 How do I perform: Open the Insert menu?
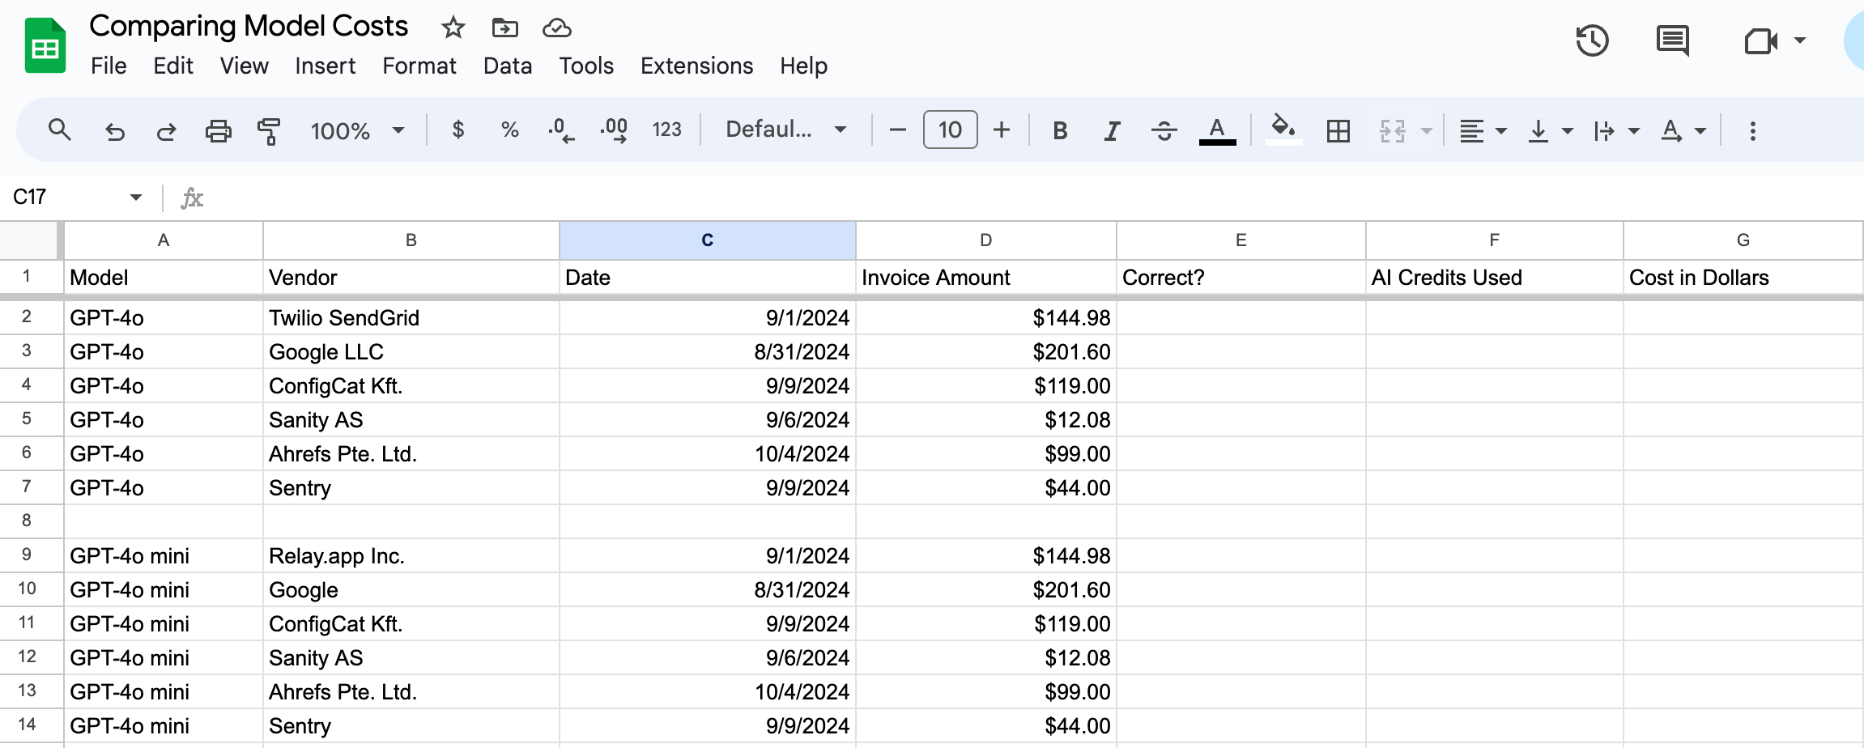pyautogui.click(x=325, y=66)
